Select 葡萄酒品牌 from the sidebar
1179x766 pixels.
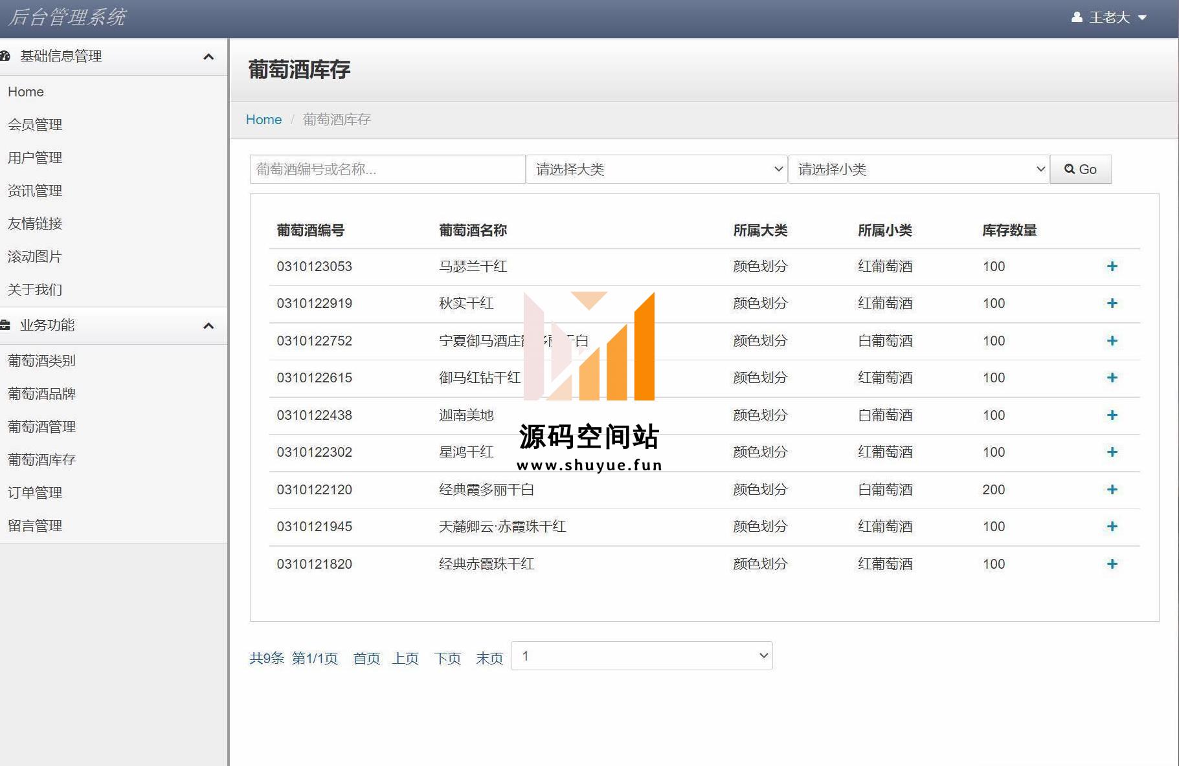pos(41,394)
